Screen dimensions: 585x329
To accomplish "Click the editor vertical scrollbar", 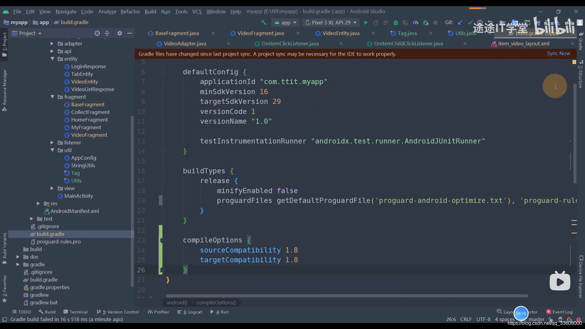I will pos(575,134).
